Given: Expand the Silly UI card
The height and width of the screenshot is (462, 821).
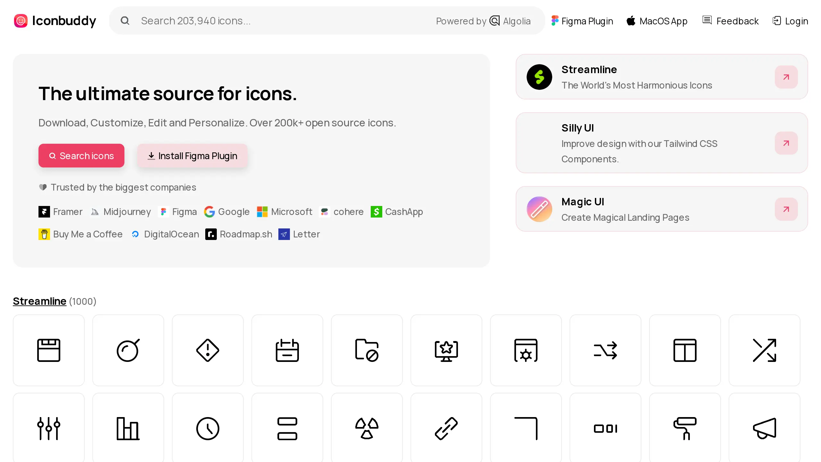Looking at the screenshot, I should (786, 143).
